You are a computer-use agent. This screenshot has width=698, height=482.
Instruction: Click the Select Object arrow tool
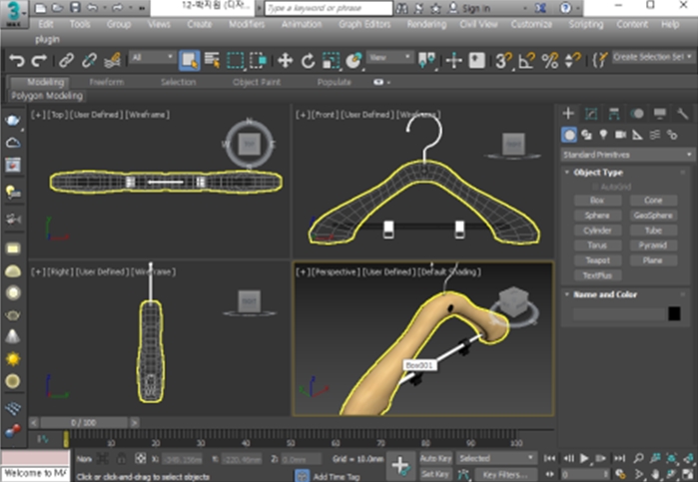tap(189, 61)
